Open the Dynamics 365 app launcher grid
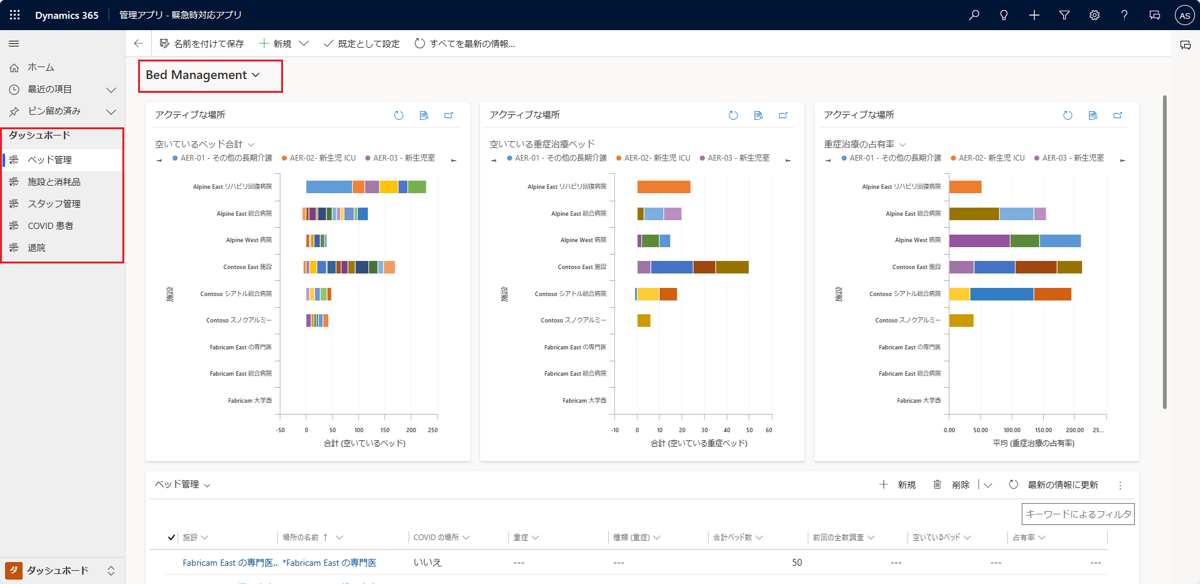This screenshot has width=1200, height=584. (14, 15)
